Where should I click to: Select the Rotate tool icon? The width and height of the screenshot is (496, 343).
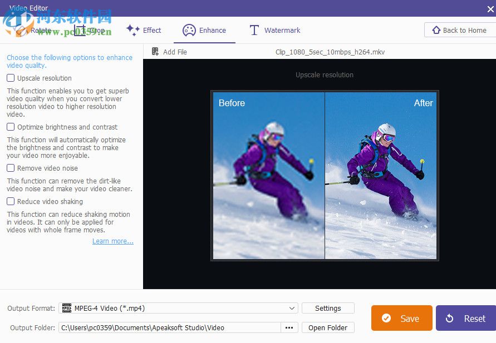[22, 31]
